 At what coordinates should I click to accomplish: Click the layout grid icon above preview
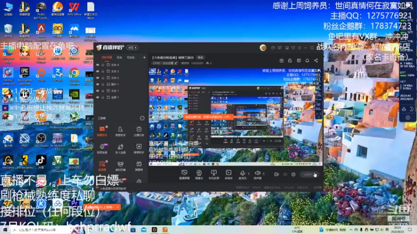[x=299, y=60]
